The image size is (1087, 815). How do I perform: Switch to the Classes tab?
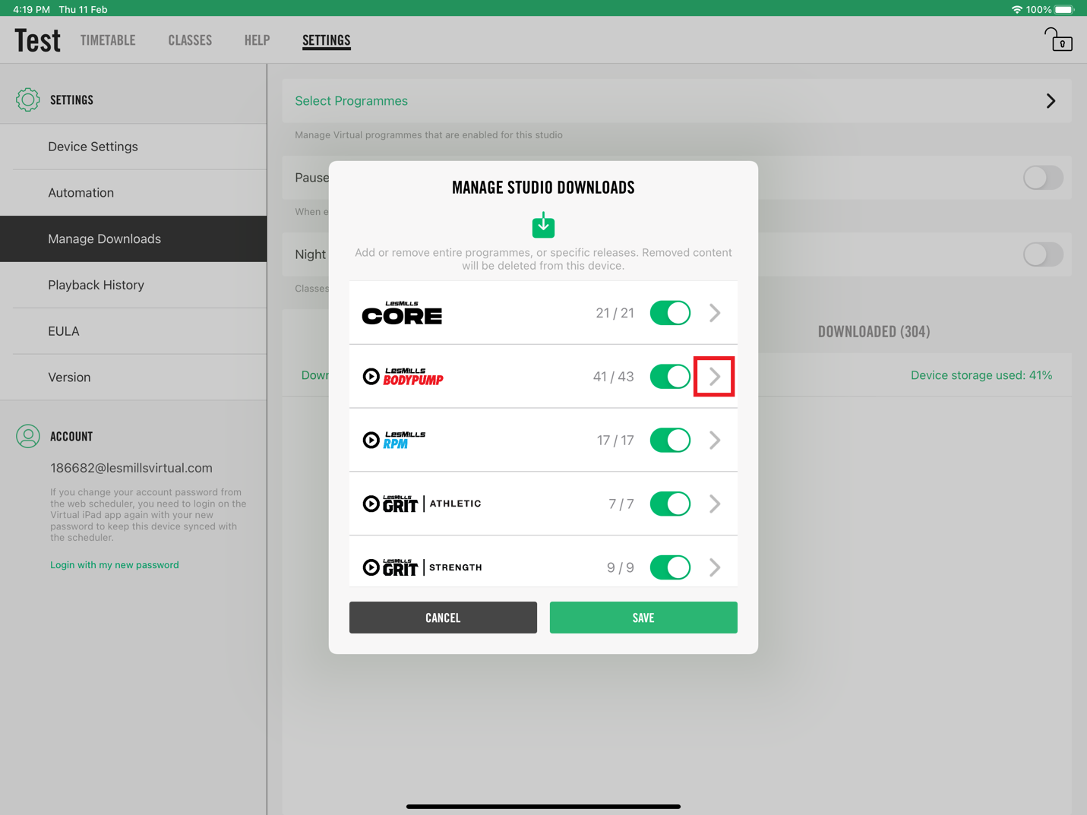click(x=190, y=40)
